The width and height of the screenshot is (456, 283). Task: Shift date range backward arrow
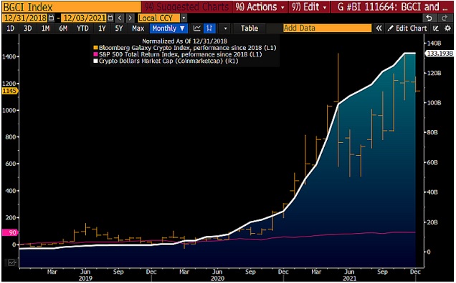coord(120,18)
